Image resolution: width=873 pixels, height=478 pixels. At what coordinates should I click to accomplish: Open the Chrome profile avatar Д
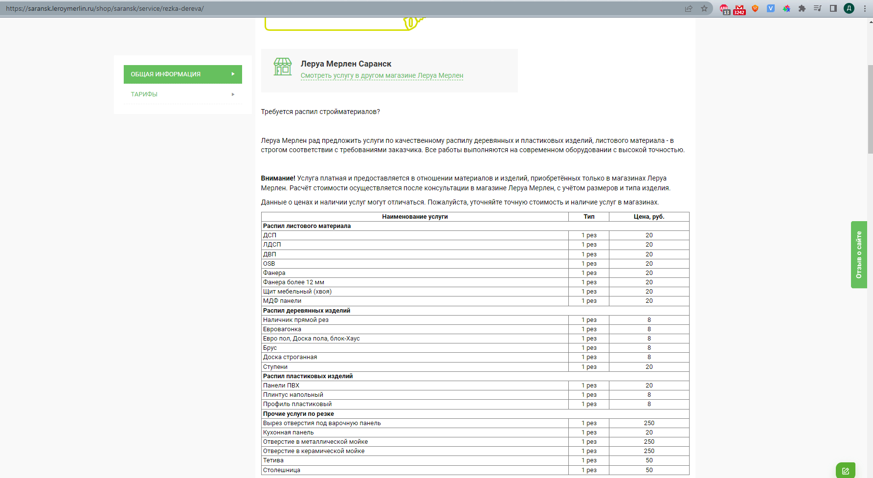(849, 8)
